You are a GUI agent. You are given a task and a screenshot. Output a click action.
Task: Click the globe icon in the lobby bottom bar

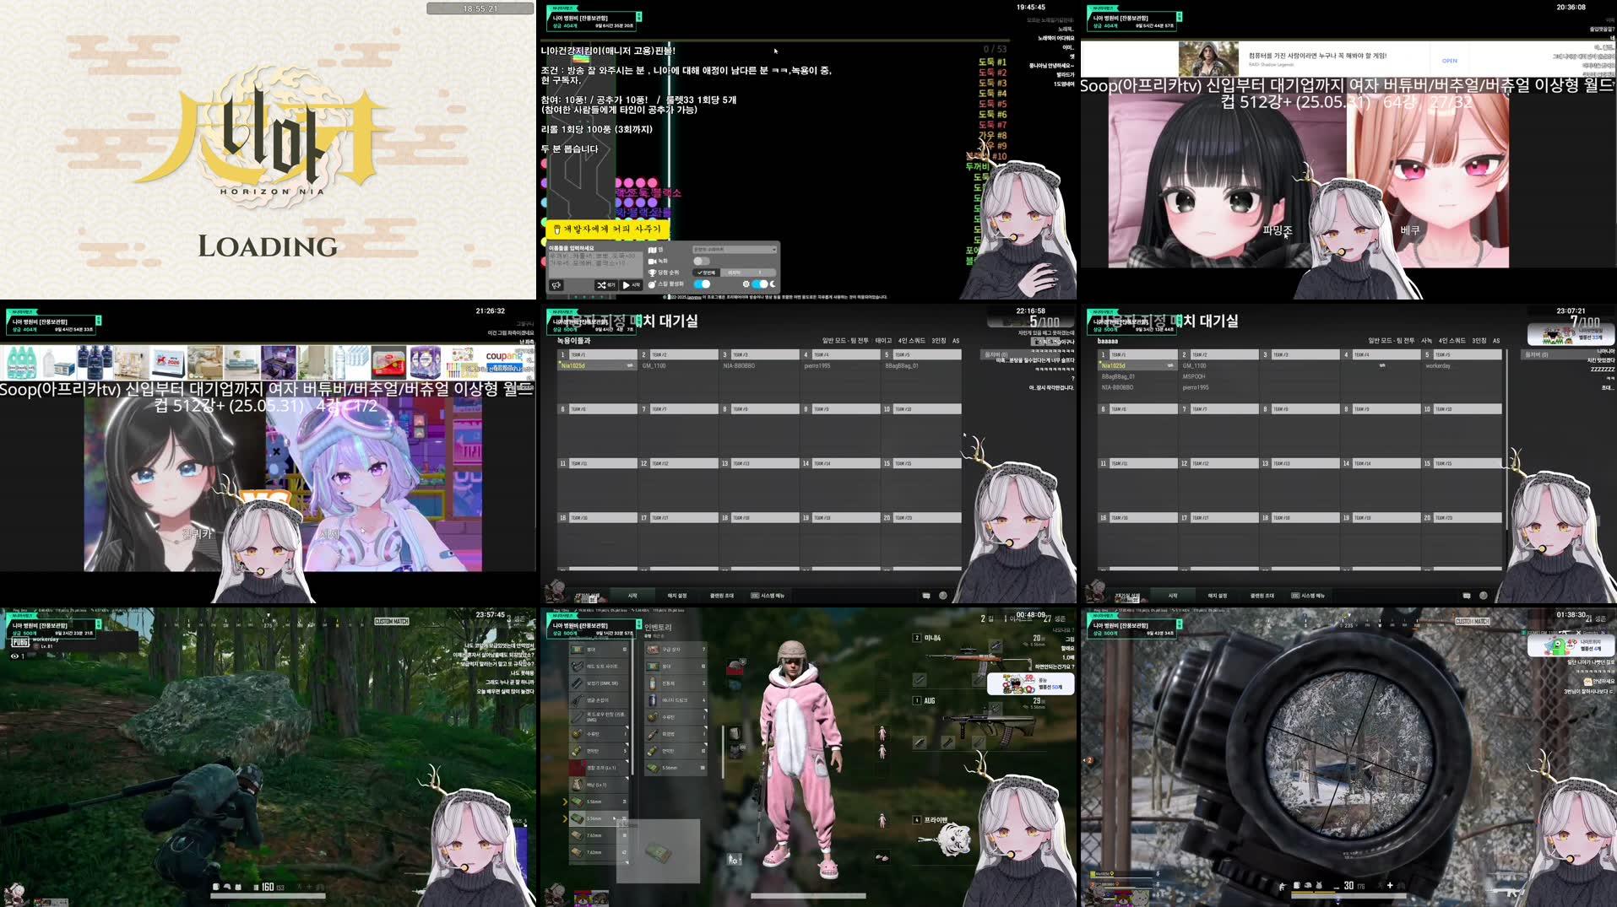943,594
